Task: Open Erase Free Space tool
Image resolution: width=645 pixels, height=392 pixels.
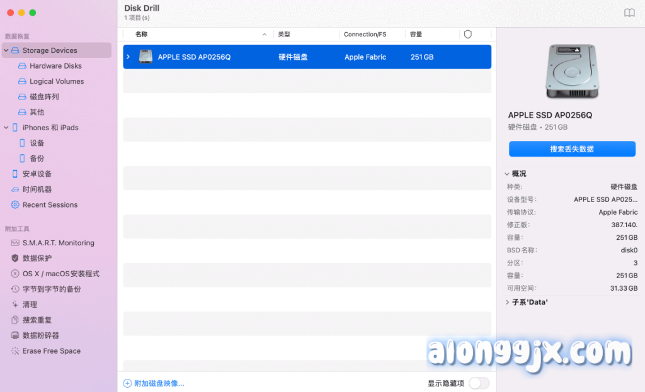Action: click(x=51, y=351)
